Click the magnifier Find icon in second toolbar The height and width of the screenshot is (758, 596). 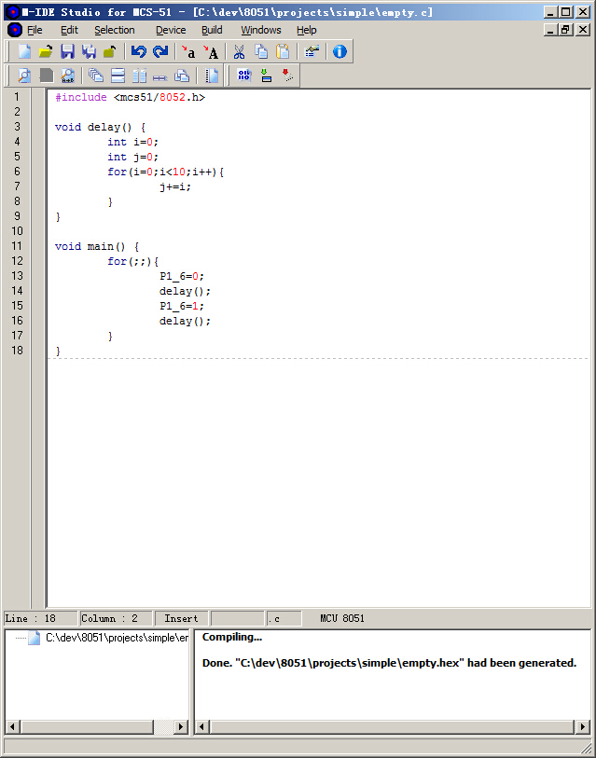[24, 76]
